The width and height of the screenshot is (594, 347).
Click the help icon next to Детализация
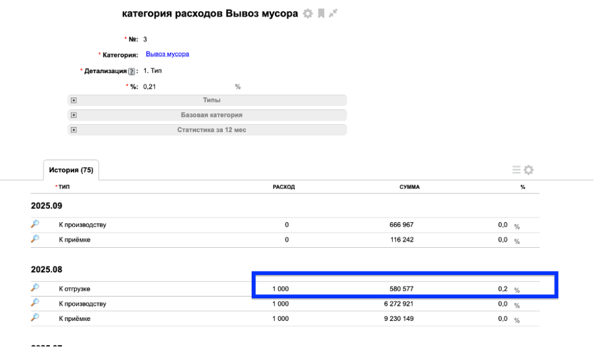point(132,71)
